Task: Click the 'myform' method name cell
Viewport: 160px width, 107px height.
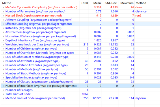Action: pos(141,98)
